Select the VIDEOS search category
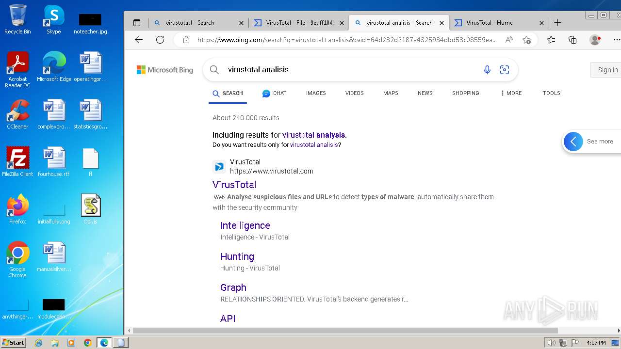This screenshot has width=621, height=349. 354,93
